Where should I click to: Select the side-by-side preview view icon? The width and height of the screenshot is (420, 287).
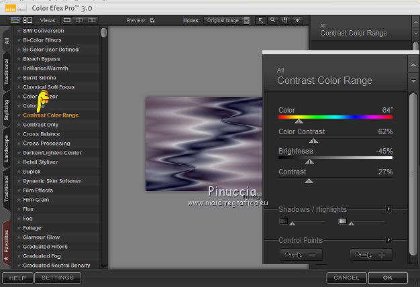[x=92, y=20]
